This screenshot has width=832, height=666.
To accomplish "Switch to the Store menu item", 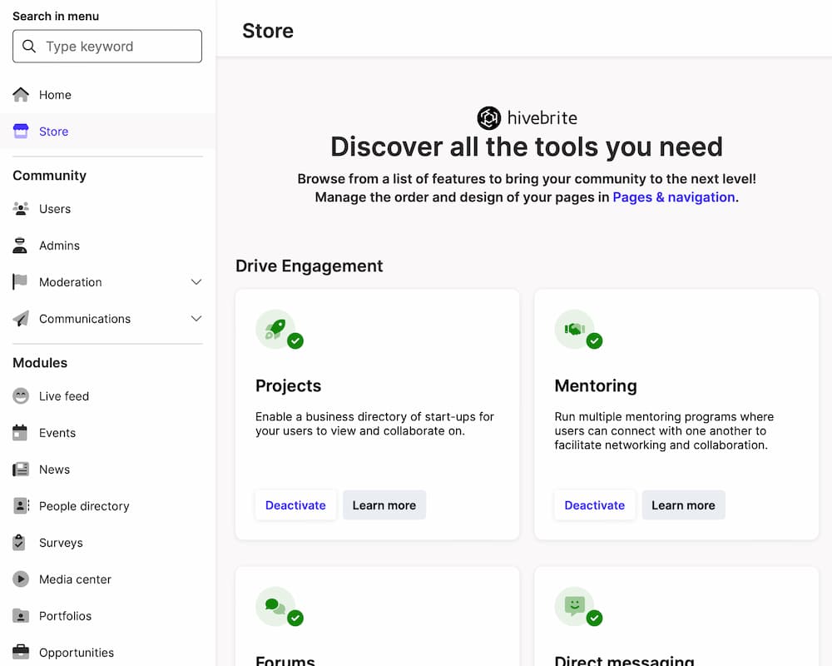I will 52,131.
